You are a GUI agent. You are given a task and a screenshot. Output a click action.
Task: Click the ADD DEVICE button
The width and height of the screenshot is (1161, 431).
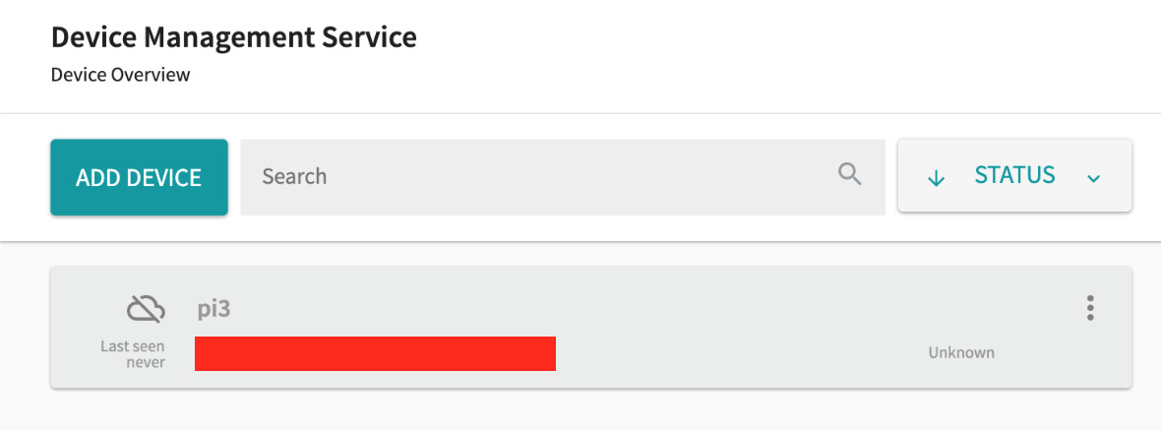[139, 177]
